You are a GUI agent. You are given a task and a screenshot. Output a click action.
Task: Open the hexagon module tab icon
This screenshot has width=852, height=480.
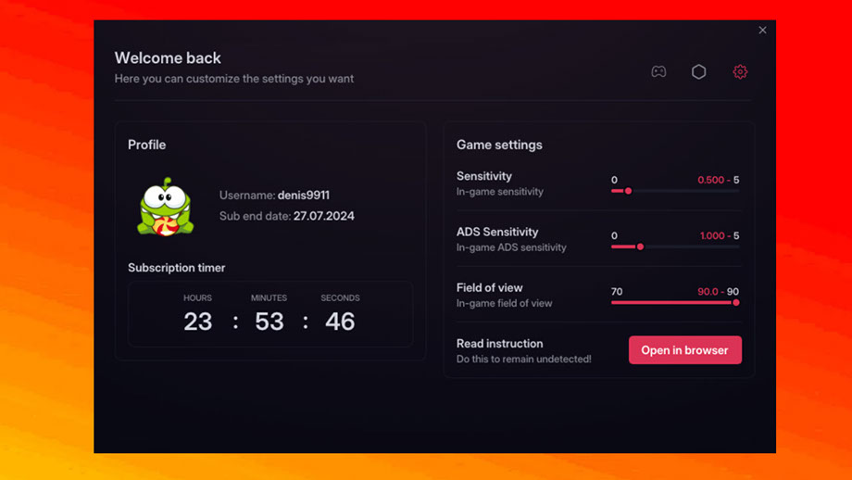pos(699,71)
